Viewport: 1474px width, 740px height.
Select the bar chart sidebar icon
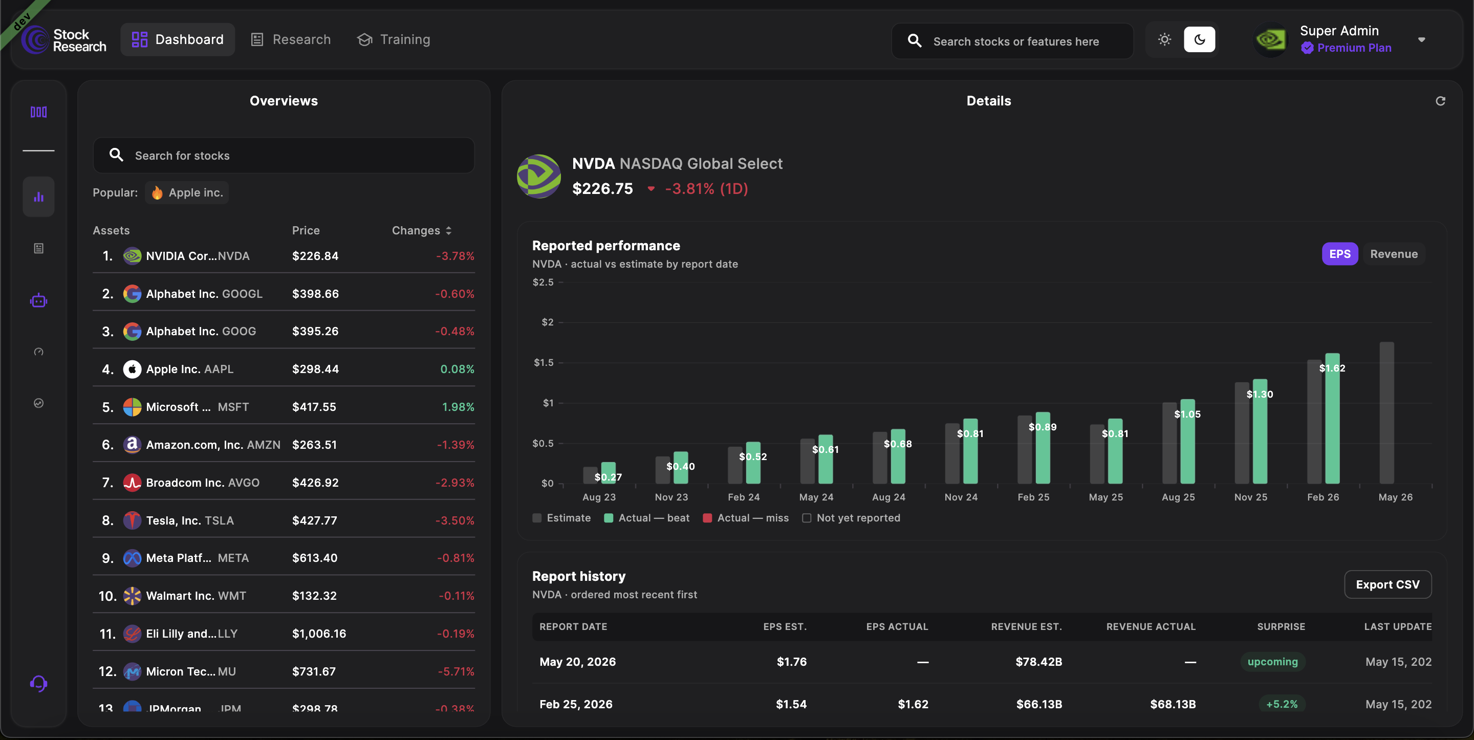pyautogui.click(x=38, y=197)
